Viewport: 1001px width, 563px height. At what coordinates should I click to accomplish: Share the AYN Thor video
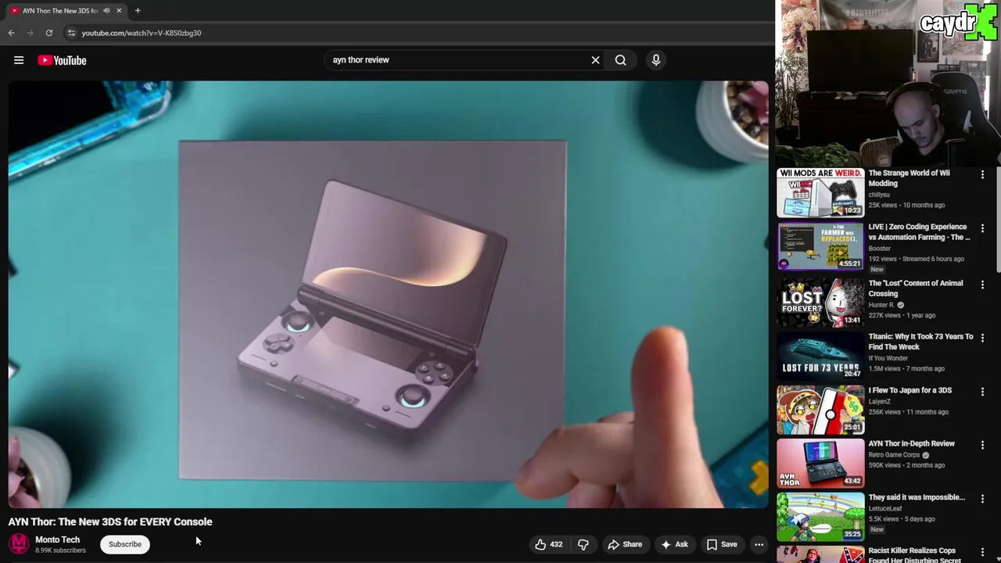coord(625,544)
